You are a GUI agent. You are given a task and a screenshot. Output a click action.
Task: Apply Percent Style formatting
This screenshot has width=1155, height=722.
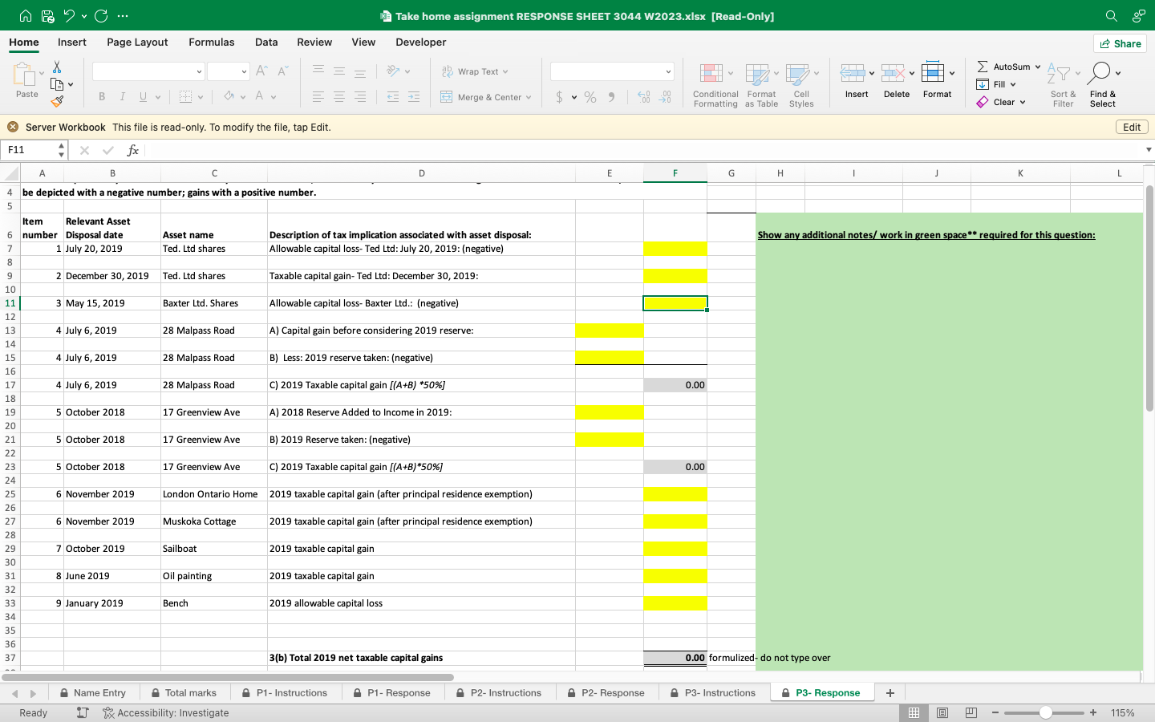click(590, 97)
